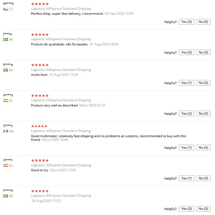Click the Spain flag icon beside O***l
215x215 pixels.
click(x=5, y=166)
